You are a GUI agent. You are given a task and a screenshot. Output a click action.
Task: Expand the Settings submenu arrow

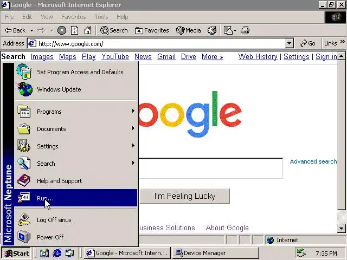tap(133, 145)
